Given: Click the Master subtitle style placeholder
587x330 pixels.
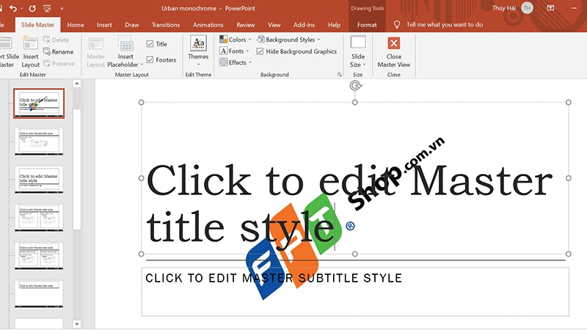Looking at the screenshot, I should pyautogui.click(x=355, y=292).
